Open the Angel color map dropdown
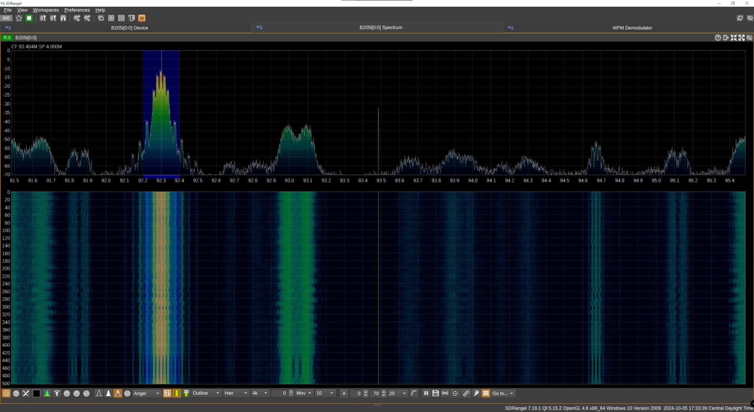Image resolution: width=754 pixels, height=412 pixels. (147, 393)
